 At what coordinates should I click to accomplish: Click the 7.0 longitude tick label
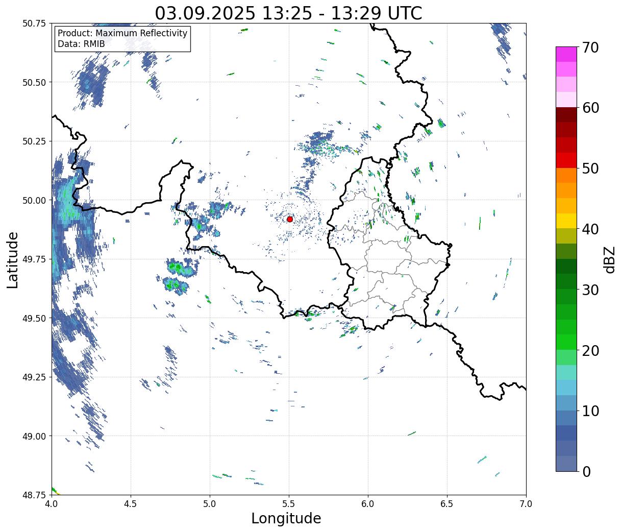[526, 503]
